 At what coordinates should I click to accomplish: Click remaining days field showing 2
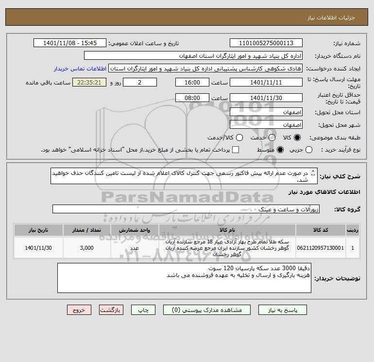tap(140, 82)
